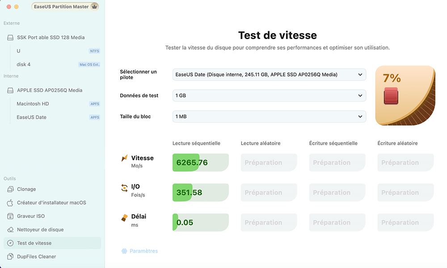Image resolution: width=447 pixels, height=268 pixels.
Task: Click the red stop button under 7%
Action: point(391,96)
